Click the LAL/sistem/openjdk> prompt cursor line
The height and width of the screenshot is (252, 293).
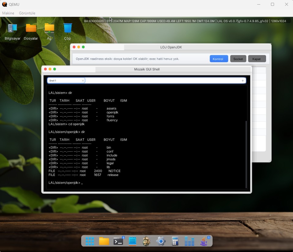coord(66,183)
